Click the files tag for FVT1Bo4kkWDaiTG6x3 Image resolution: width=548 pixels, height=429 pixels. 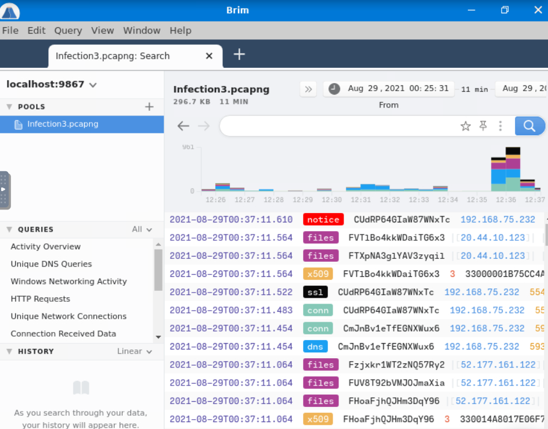click(x=320, y=238)
